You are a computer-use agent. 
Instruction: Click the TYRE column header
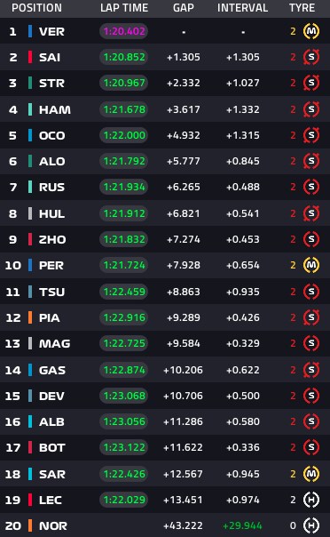302,8
